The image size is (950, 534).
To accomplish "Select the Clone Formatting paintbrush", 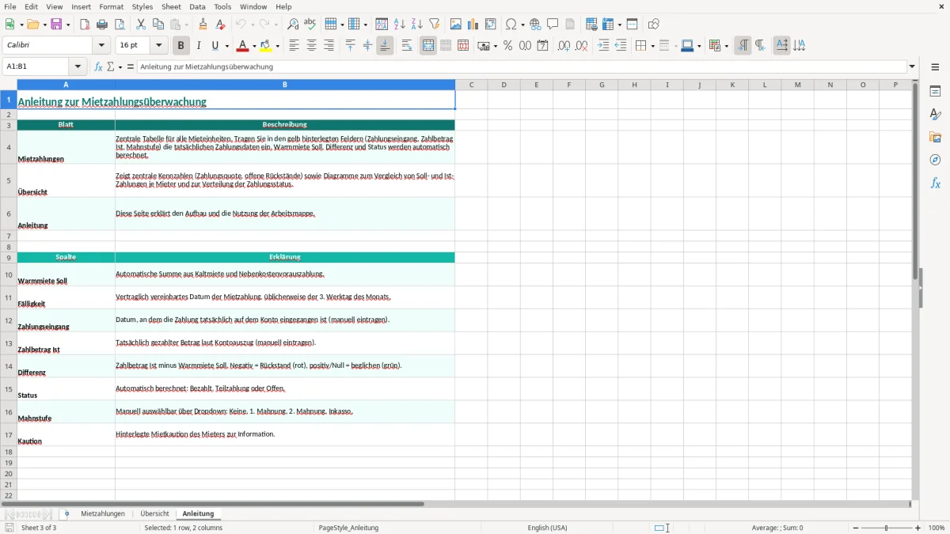I will [203, 25].
